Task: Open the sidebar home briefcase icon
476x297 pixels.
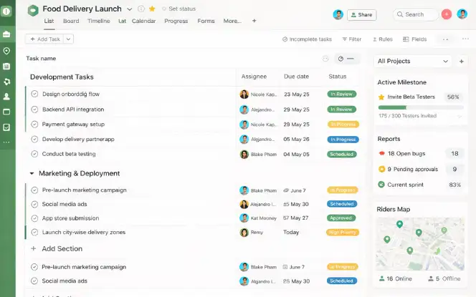Action: 6,34
